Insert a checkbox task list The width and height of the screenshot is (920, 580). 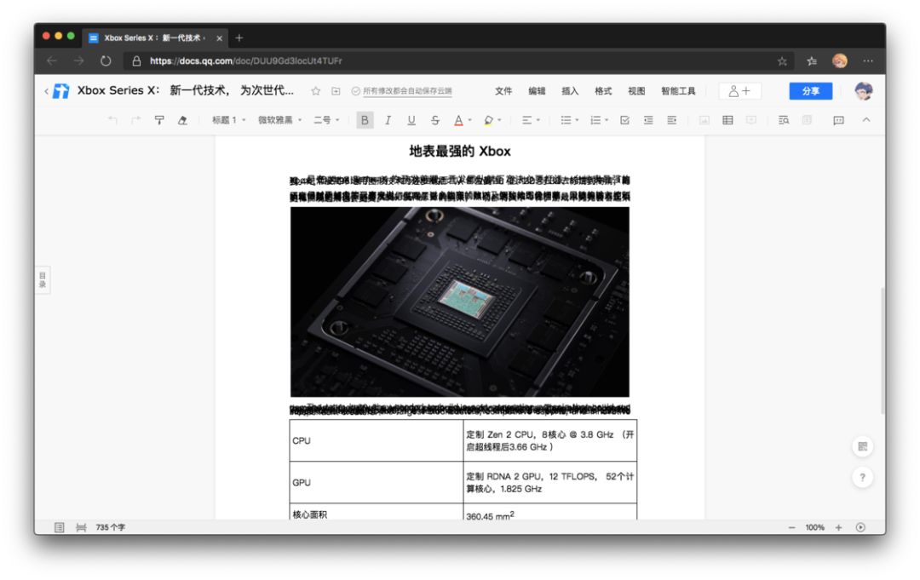pos(625,120)
